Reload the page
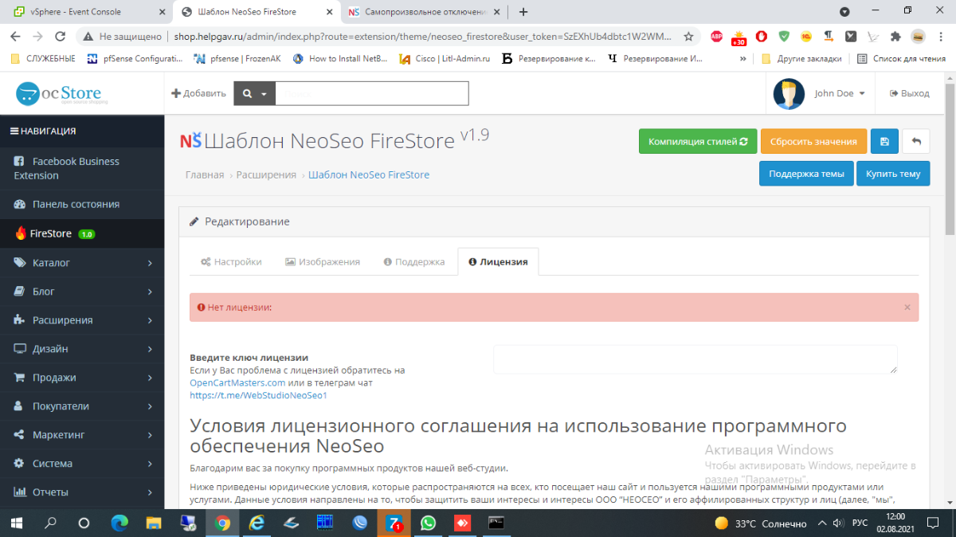This screenshot has width=956, height=537. tap(60, 37)
